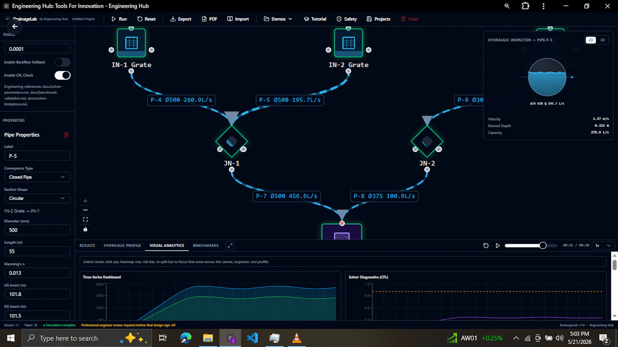The image size is (618, 347).
Task: Turn off Enable CFL Check switch
Action: pyautogui.click(x=63, y=75)
